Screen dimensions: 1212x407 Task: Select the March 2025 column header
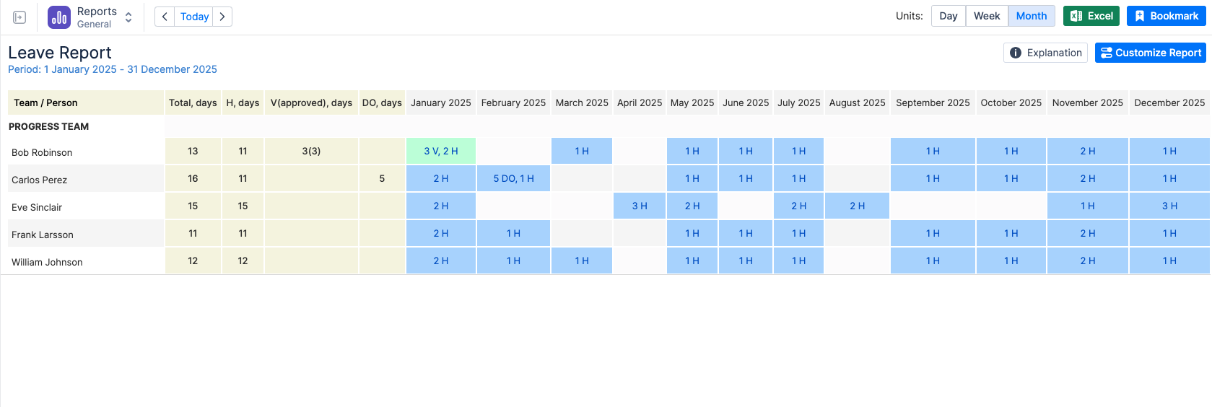(582, 102)
